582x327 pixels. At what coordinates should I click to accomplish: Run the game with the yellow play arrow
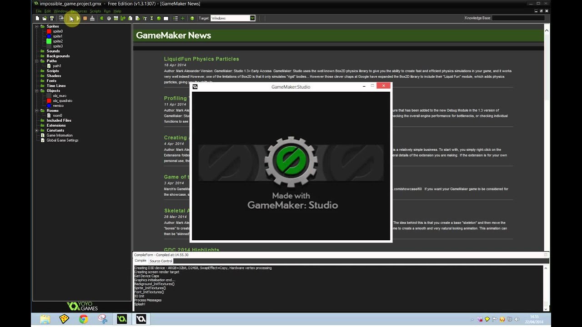[x=78, y=18]
